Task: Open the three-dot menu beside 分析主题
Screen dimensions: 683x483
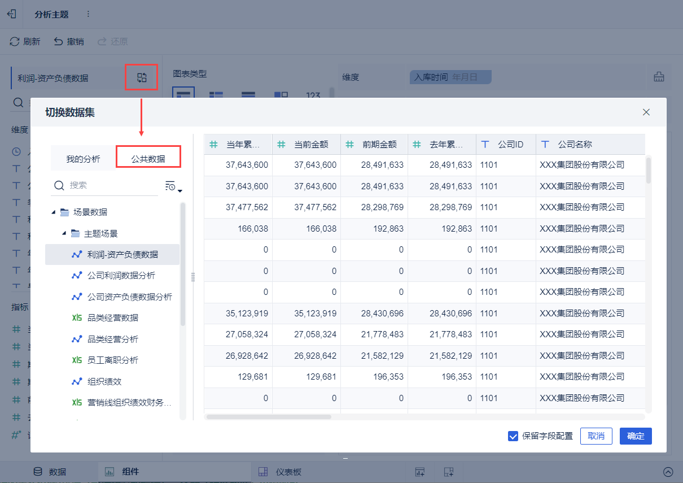Action: point(87,14)
